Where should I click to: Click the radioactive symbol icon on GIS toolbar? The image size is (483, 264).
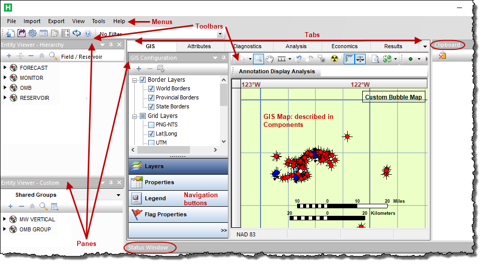tap(334, 59)
